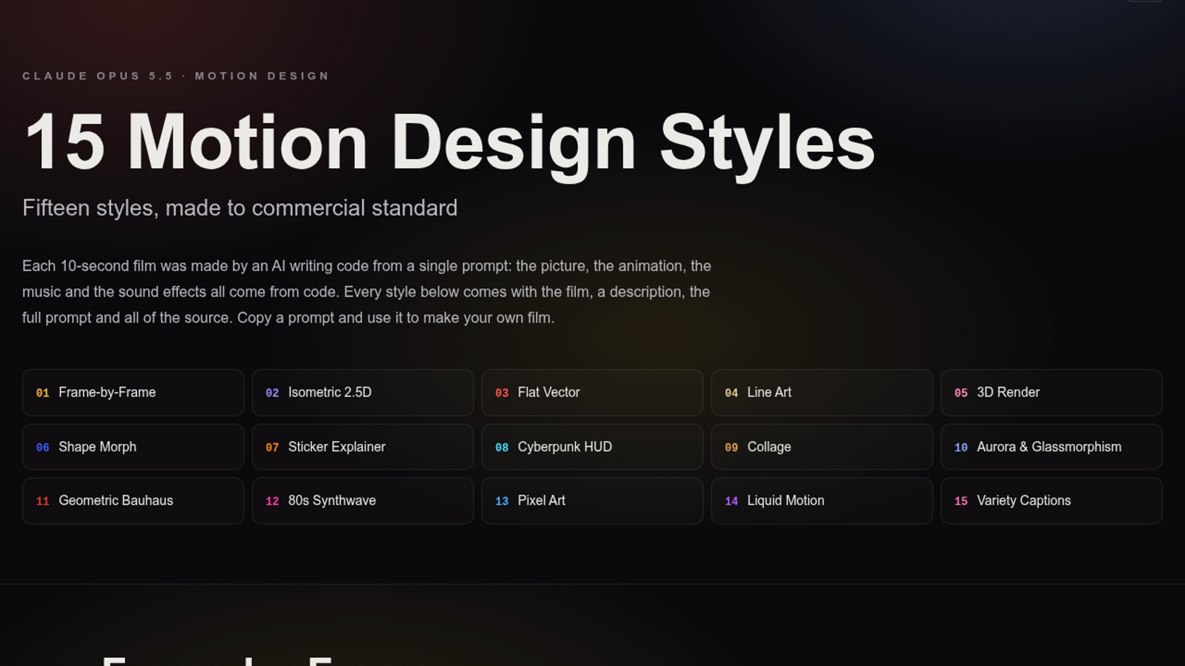Open the 01 Frame-by-Frame style
1185x666 pixels.
click(133, 392)
